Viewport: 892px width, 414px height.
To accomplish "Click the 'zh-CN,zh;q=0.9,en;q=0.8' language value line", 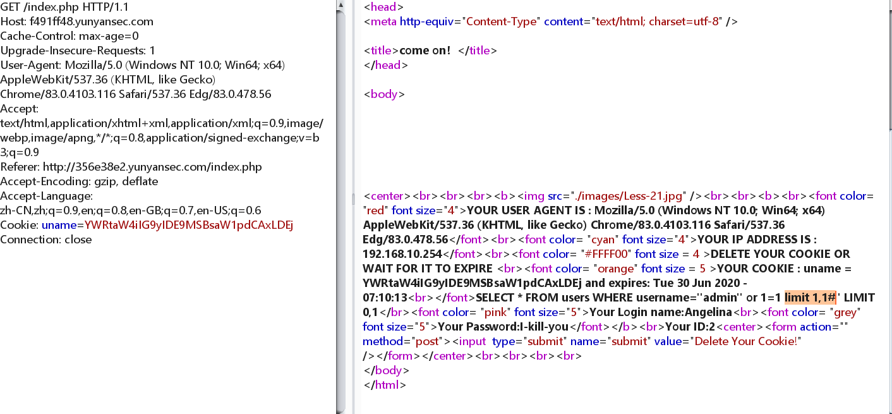I will pos(131,210).
